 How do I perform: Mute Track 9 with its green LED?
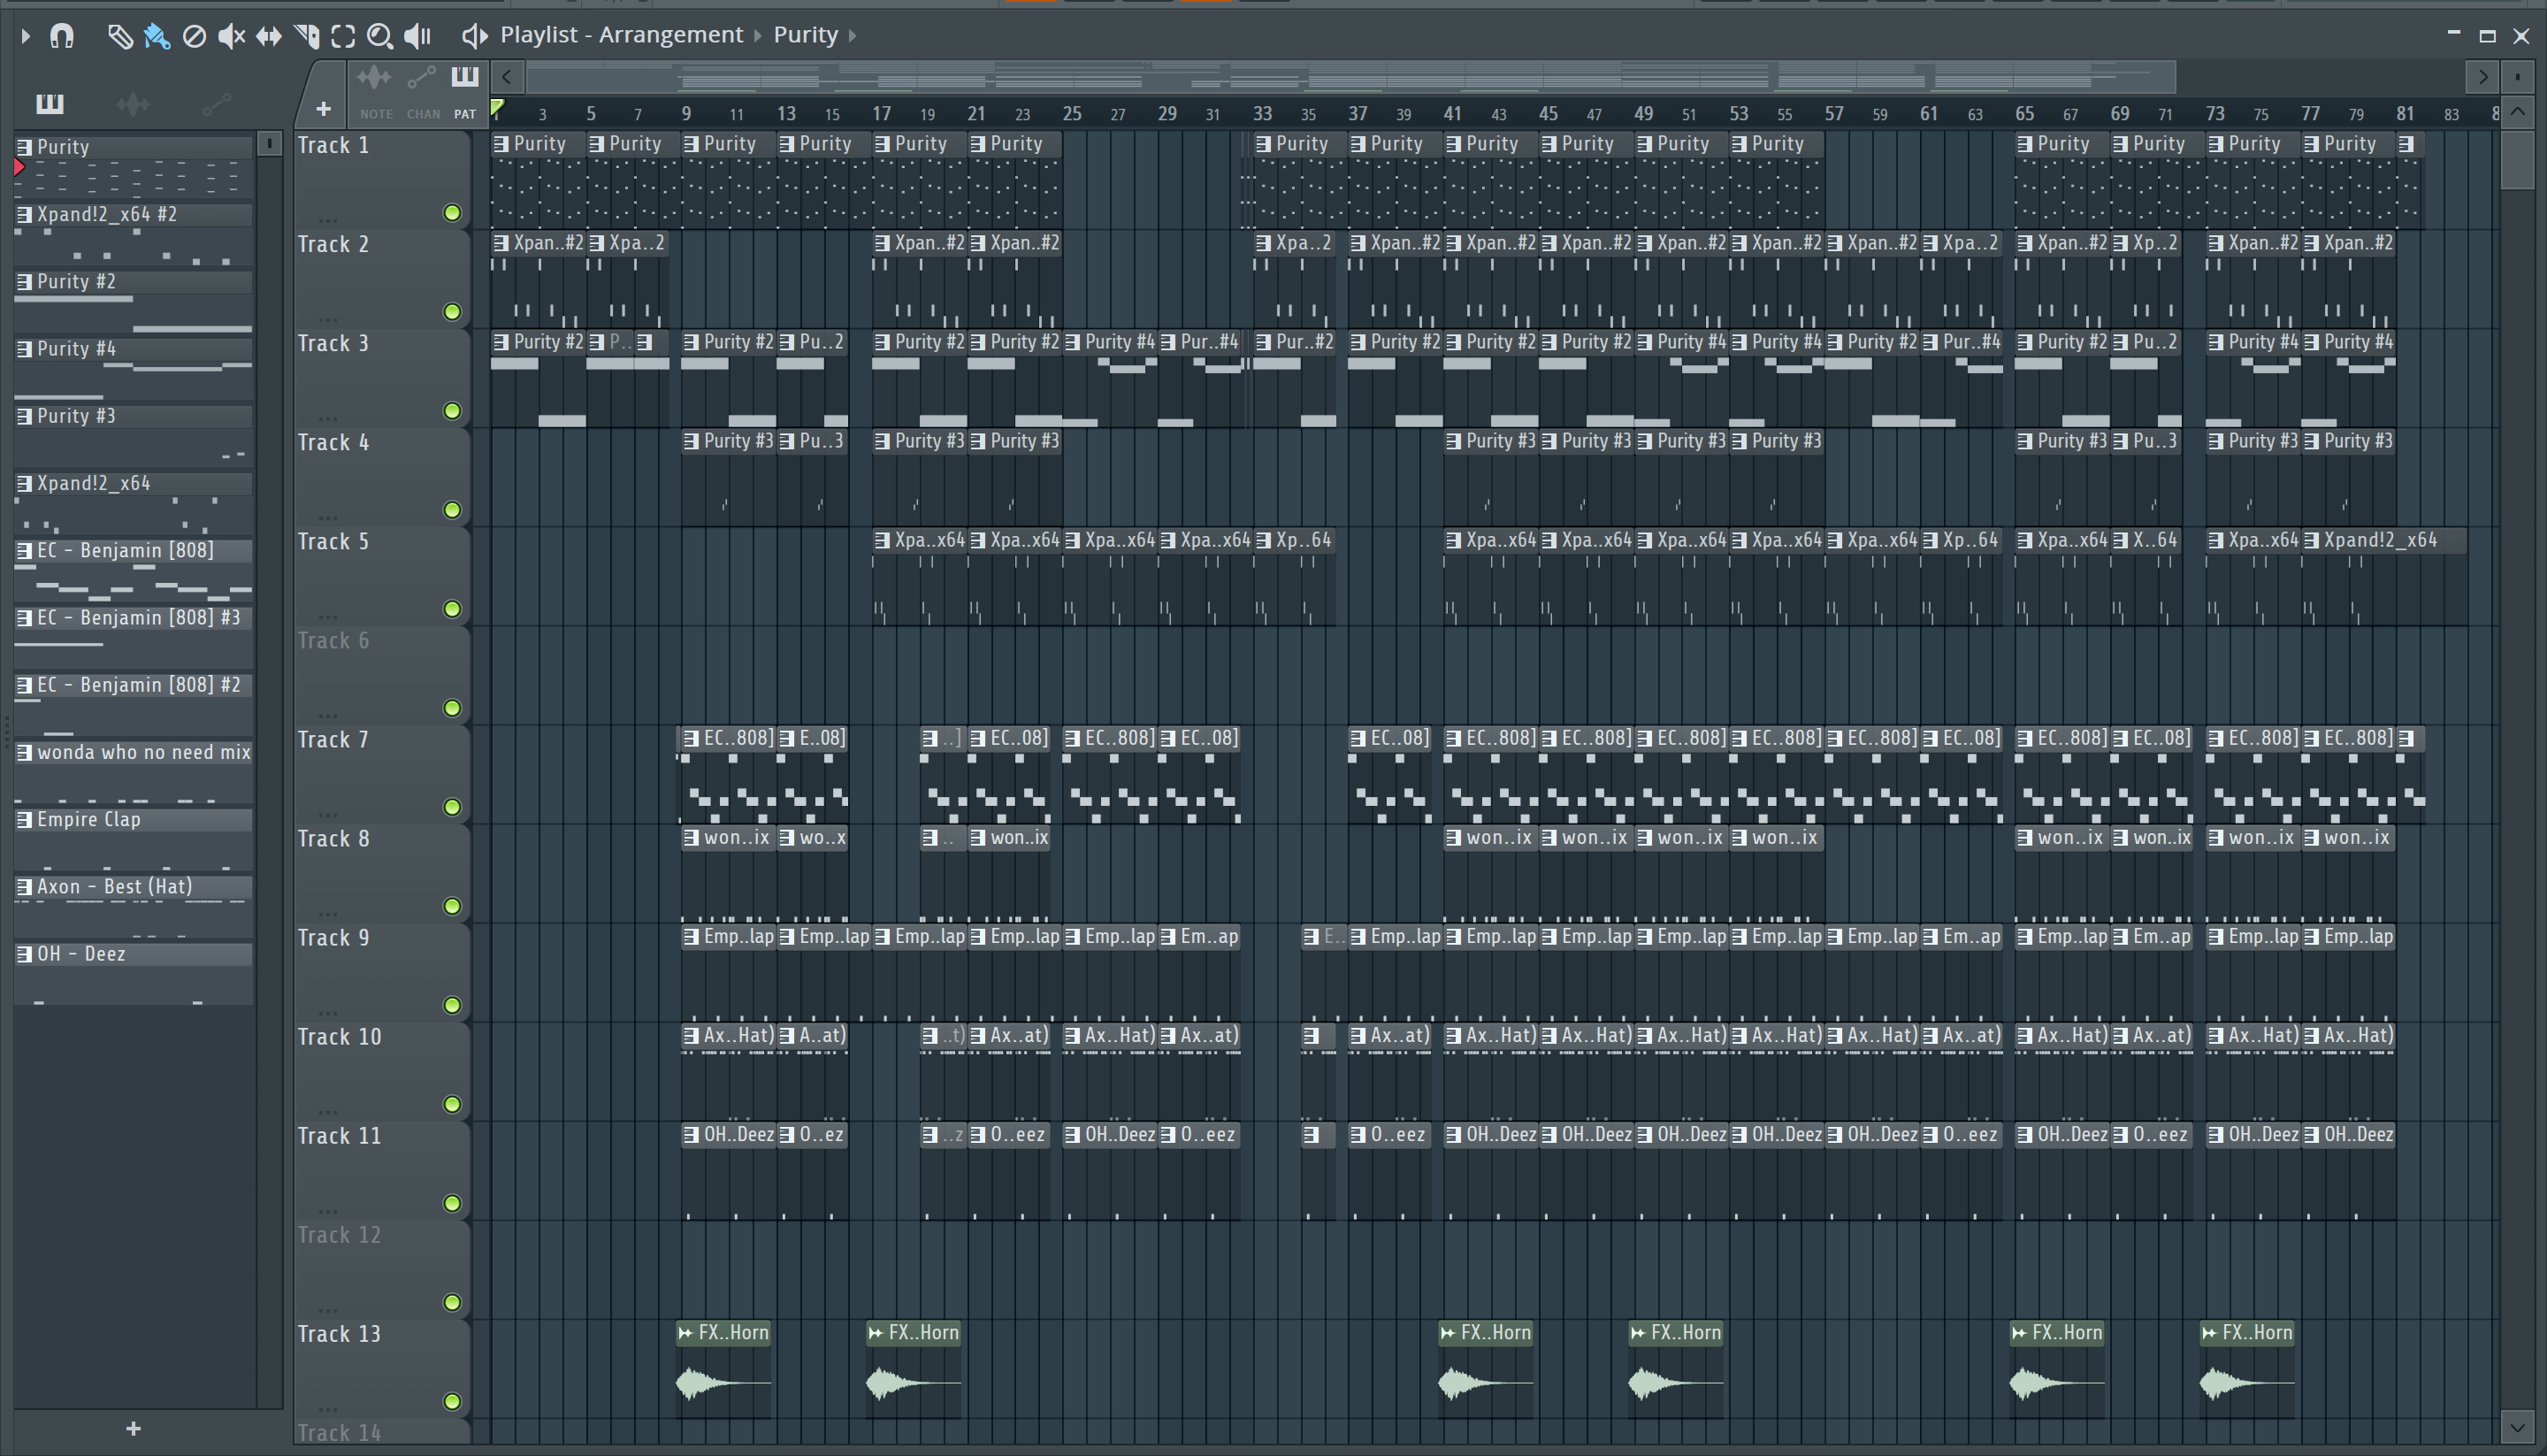[452, 1004]
